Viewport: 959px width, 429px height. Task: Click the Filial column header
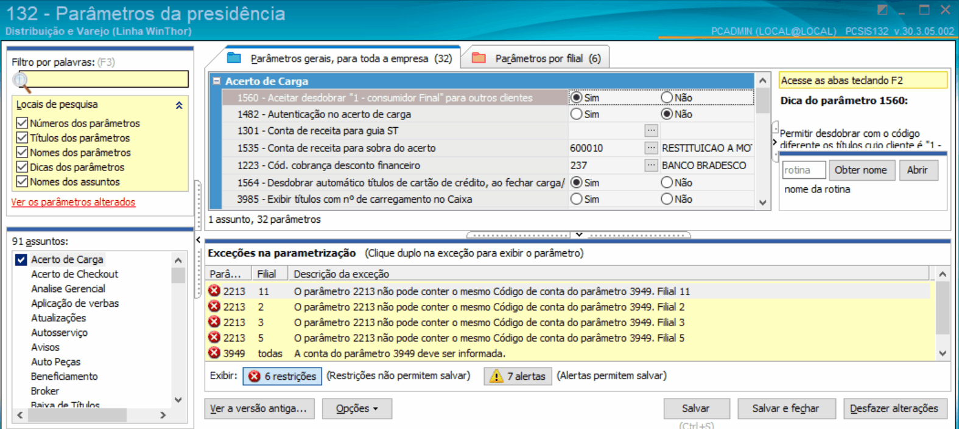click(x=270, y=274)
